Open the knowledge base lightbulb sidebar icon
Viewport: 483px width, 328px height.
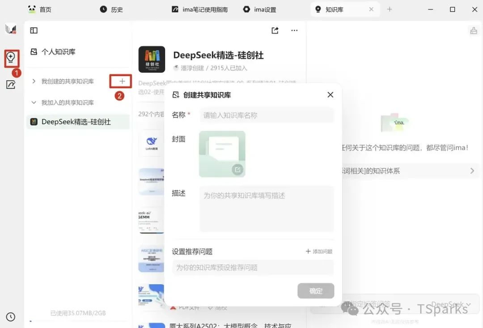coord(11,58)
